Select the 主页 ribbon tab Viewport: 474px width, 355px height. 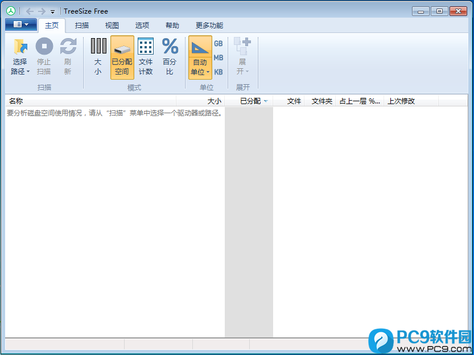(52, 26)
